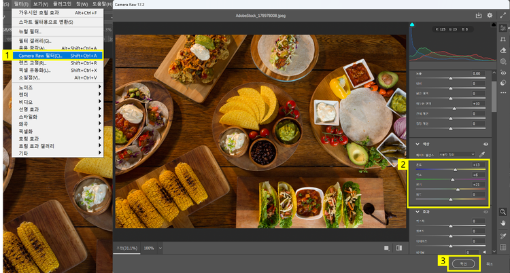
Task: Expand the 흐림 효과 갤러리 submenu
Action: tap(58, 146)
